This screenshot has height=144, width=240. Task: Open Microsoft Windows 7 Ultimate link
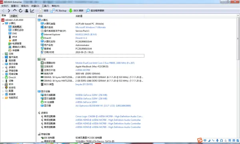(90, 27)
